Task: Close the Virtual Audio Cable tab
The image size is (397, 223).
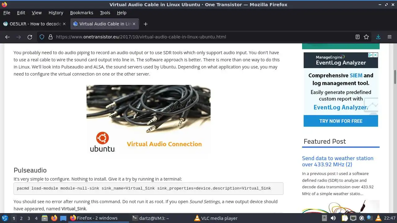Action: tap(134, 24)
